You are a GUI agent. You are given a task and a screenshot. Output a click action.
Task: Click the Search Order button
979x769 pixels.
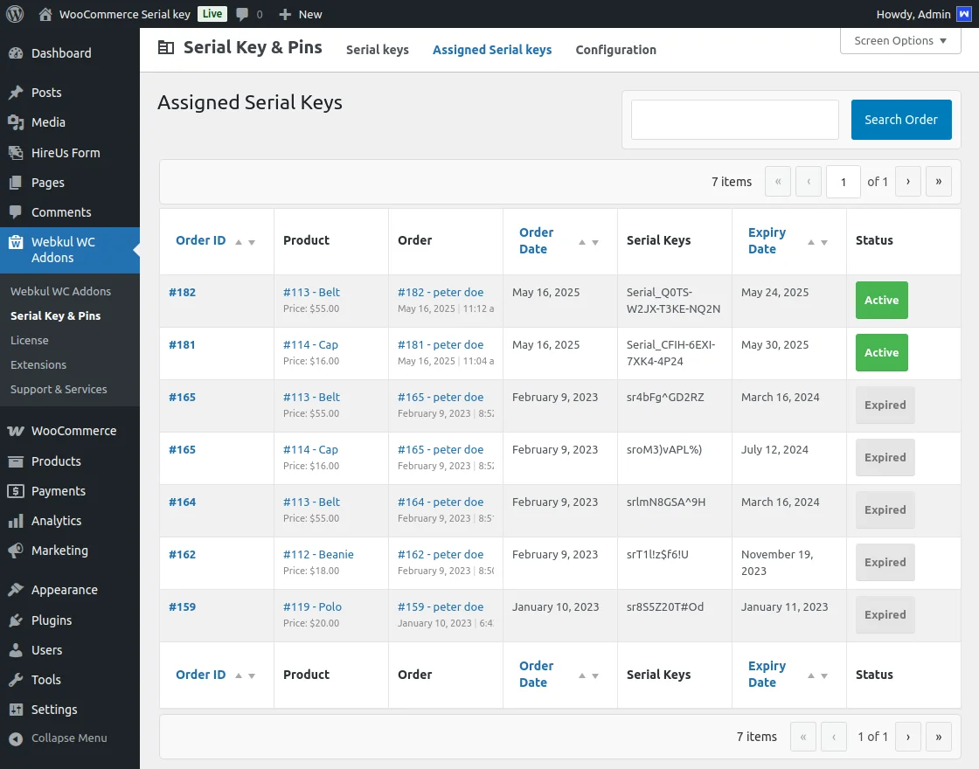(900, 120)
